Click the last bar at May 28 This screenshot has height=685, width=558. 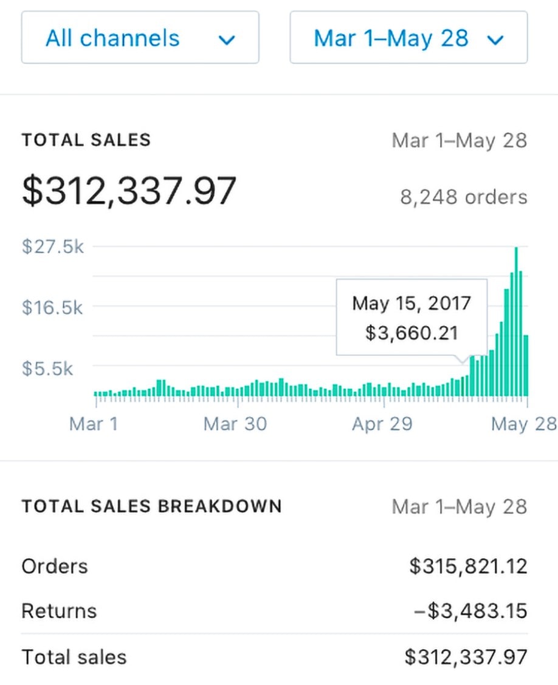coord(526,365)
